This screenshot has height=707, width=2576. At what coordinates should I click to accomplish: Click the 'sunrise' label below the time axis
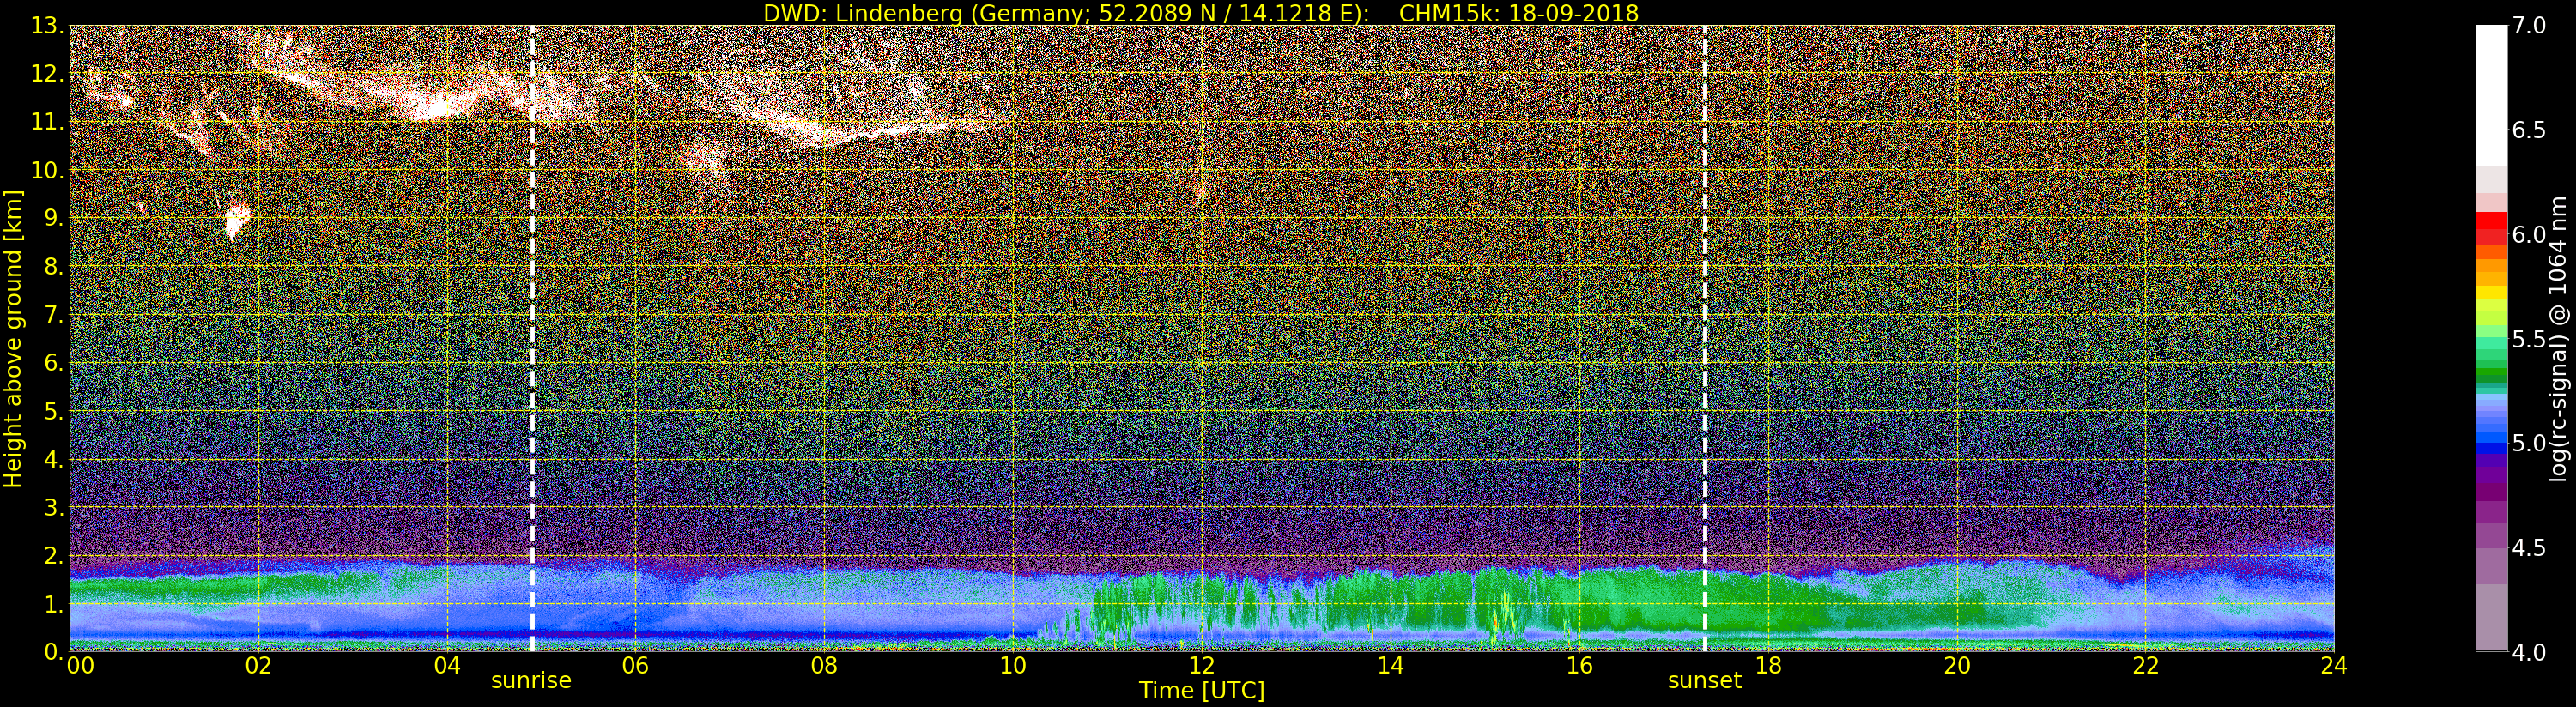click(x=531, y=681)
